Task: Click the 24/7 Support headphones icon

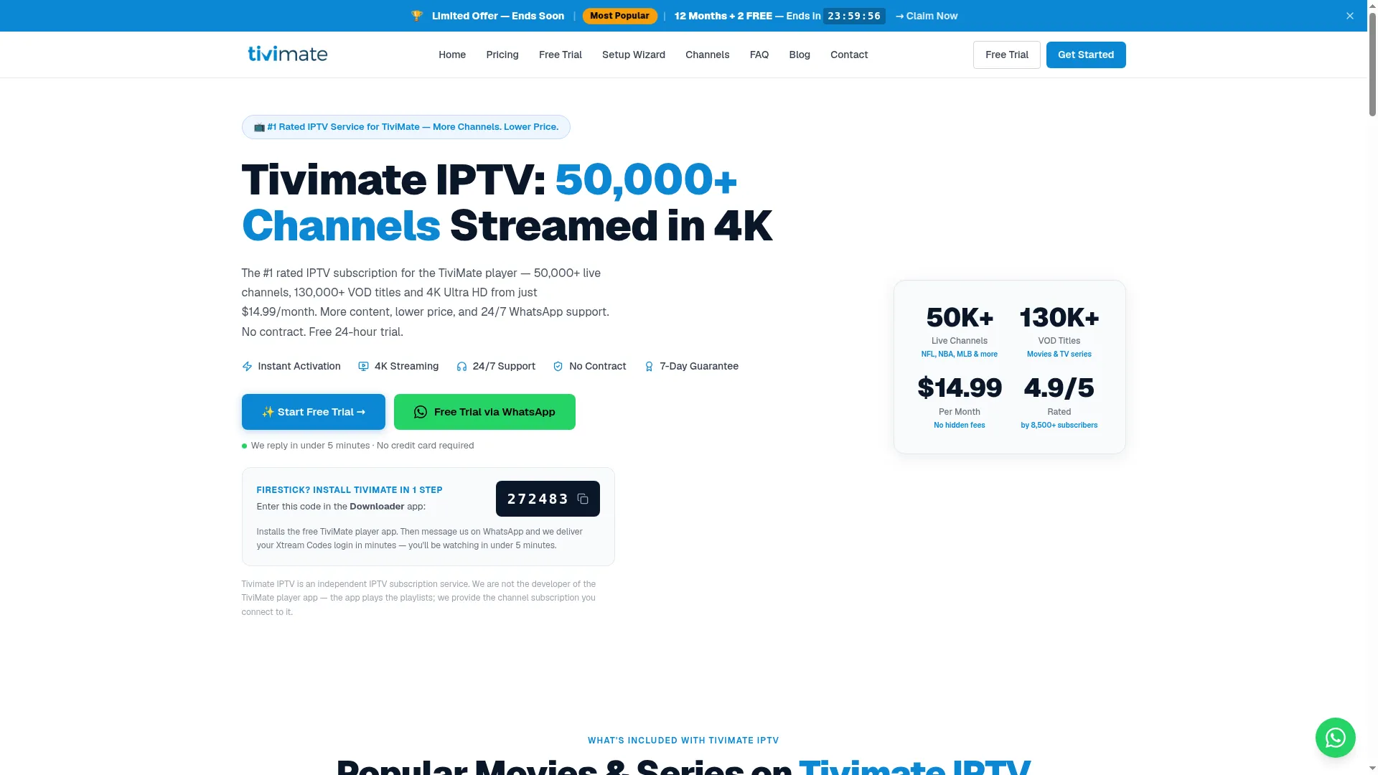Action: coord(461,367)
